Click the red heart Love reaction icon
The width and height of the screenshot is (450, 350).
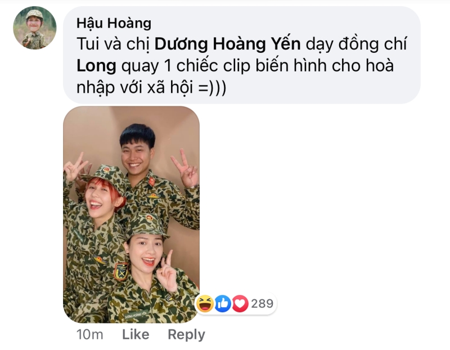pos(240,303)
